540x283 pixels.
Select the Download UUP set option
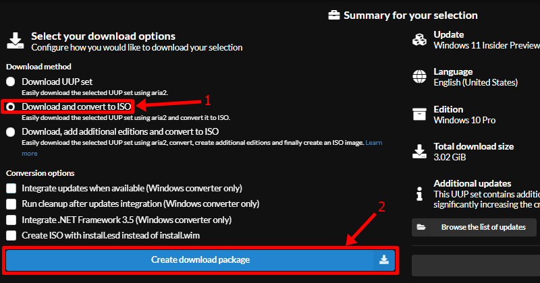(x=10, y=82)
